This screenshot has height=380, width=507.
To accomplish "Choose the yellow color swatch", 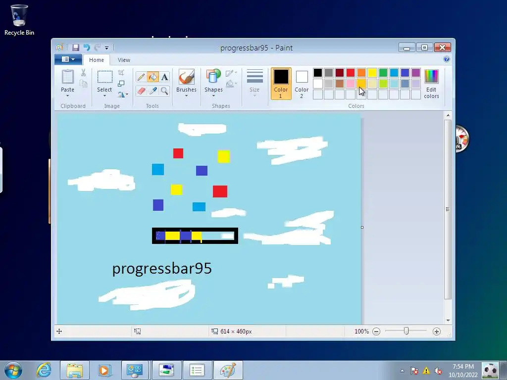I will click(x=372, y=73).
